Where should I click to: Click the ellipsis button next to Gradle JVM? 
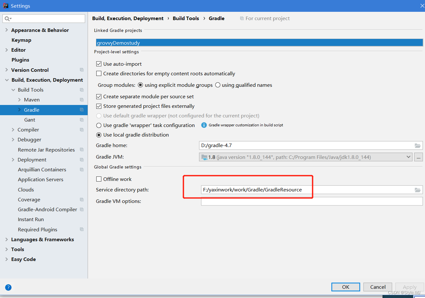[419, 157]
